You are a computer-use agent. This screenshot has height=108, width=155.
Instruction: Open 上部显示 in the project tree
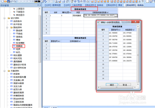19,9
